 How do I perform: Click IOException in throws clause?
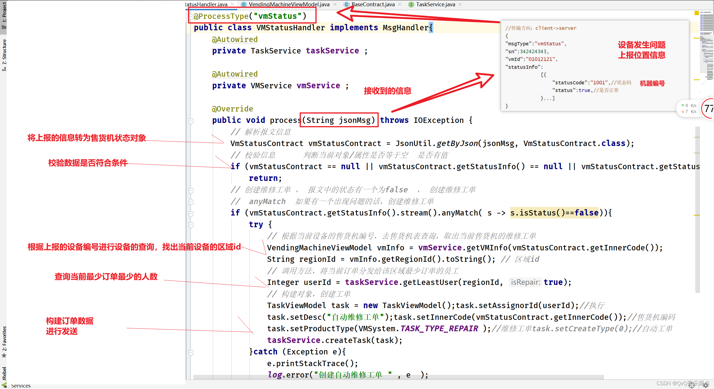pyautogui.click(x=438, y=120)
